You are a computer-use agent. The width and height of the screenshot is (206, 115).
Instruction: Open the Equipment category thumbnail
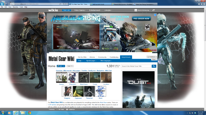(x=78, y=91)
